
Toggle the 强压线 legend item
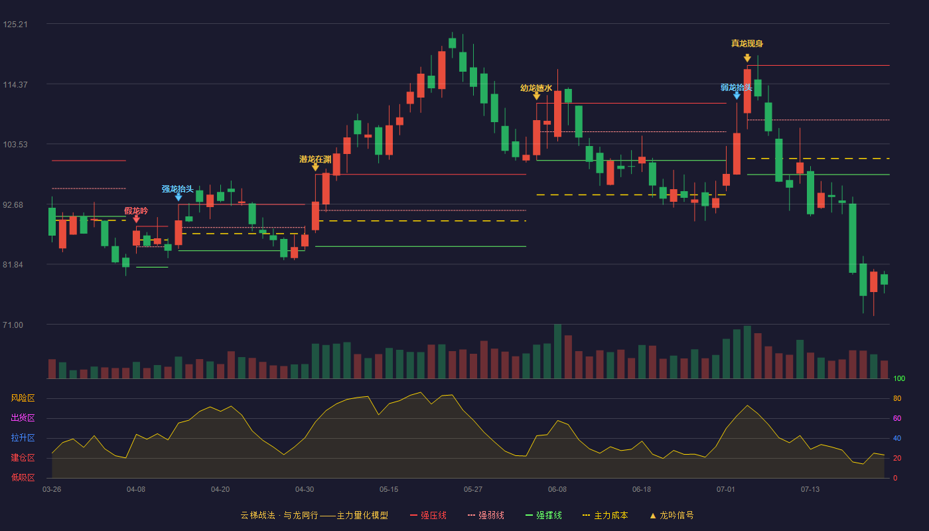click(429, 515)
